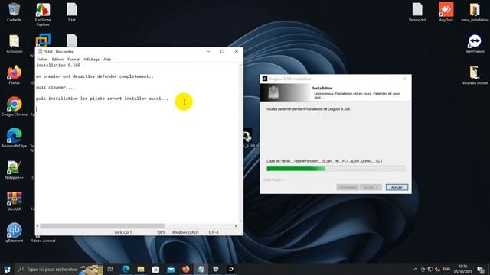Open the Microsoft Edge desktop shortcut
Screen dimensions: 490x275
[14, 137]
